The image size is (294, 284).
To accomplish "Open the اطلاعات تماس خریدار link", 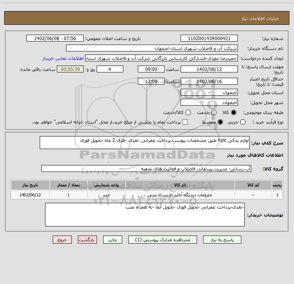I will [x=63, y=58].
